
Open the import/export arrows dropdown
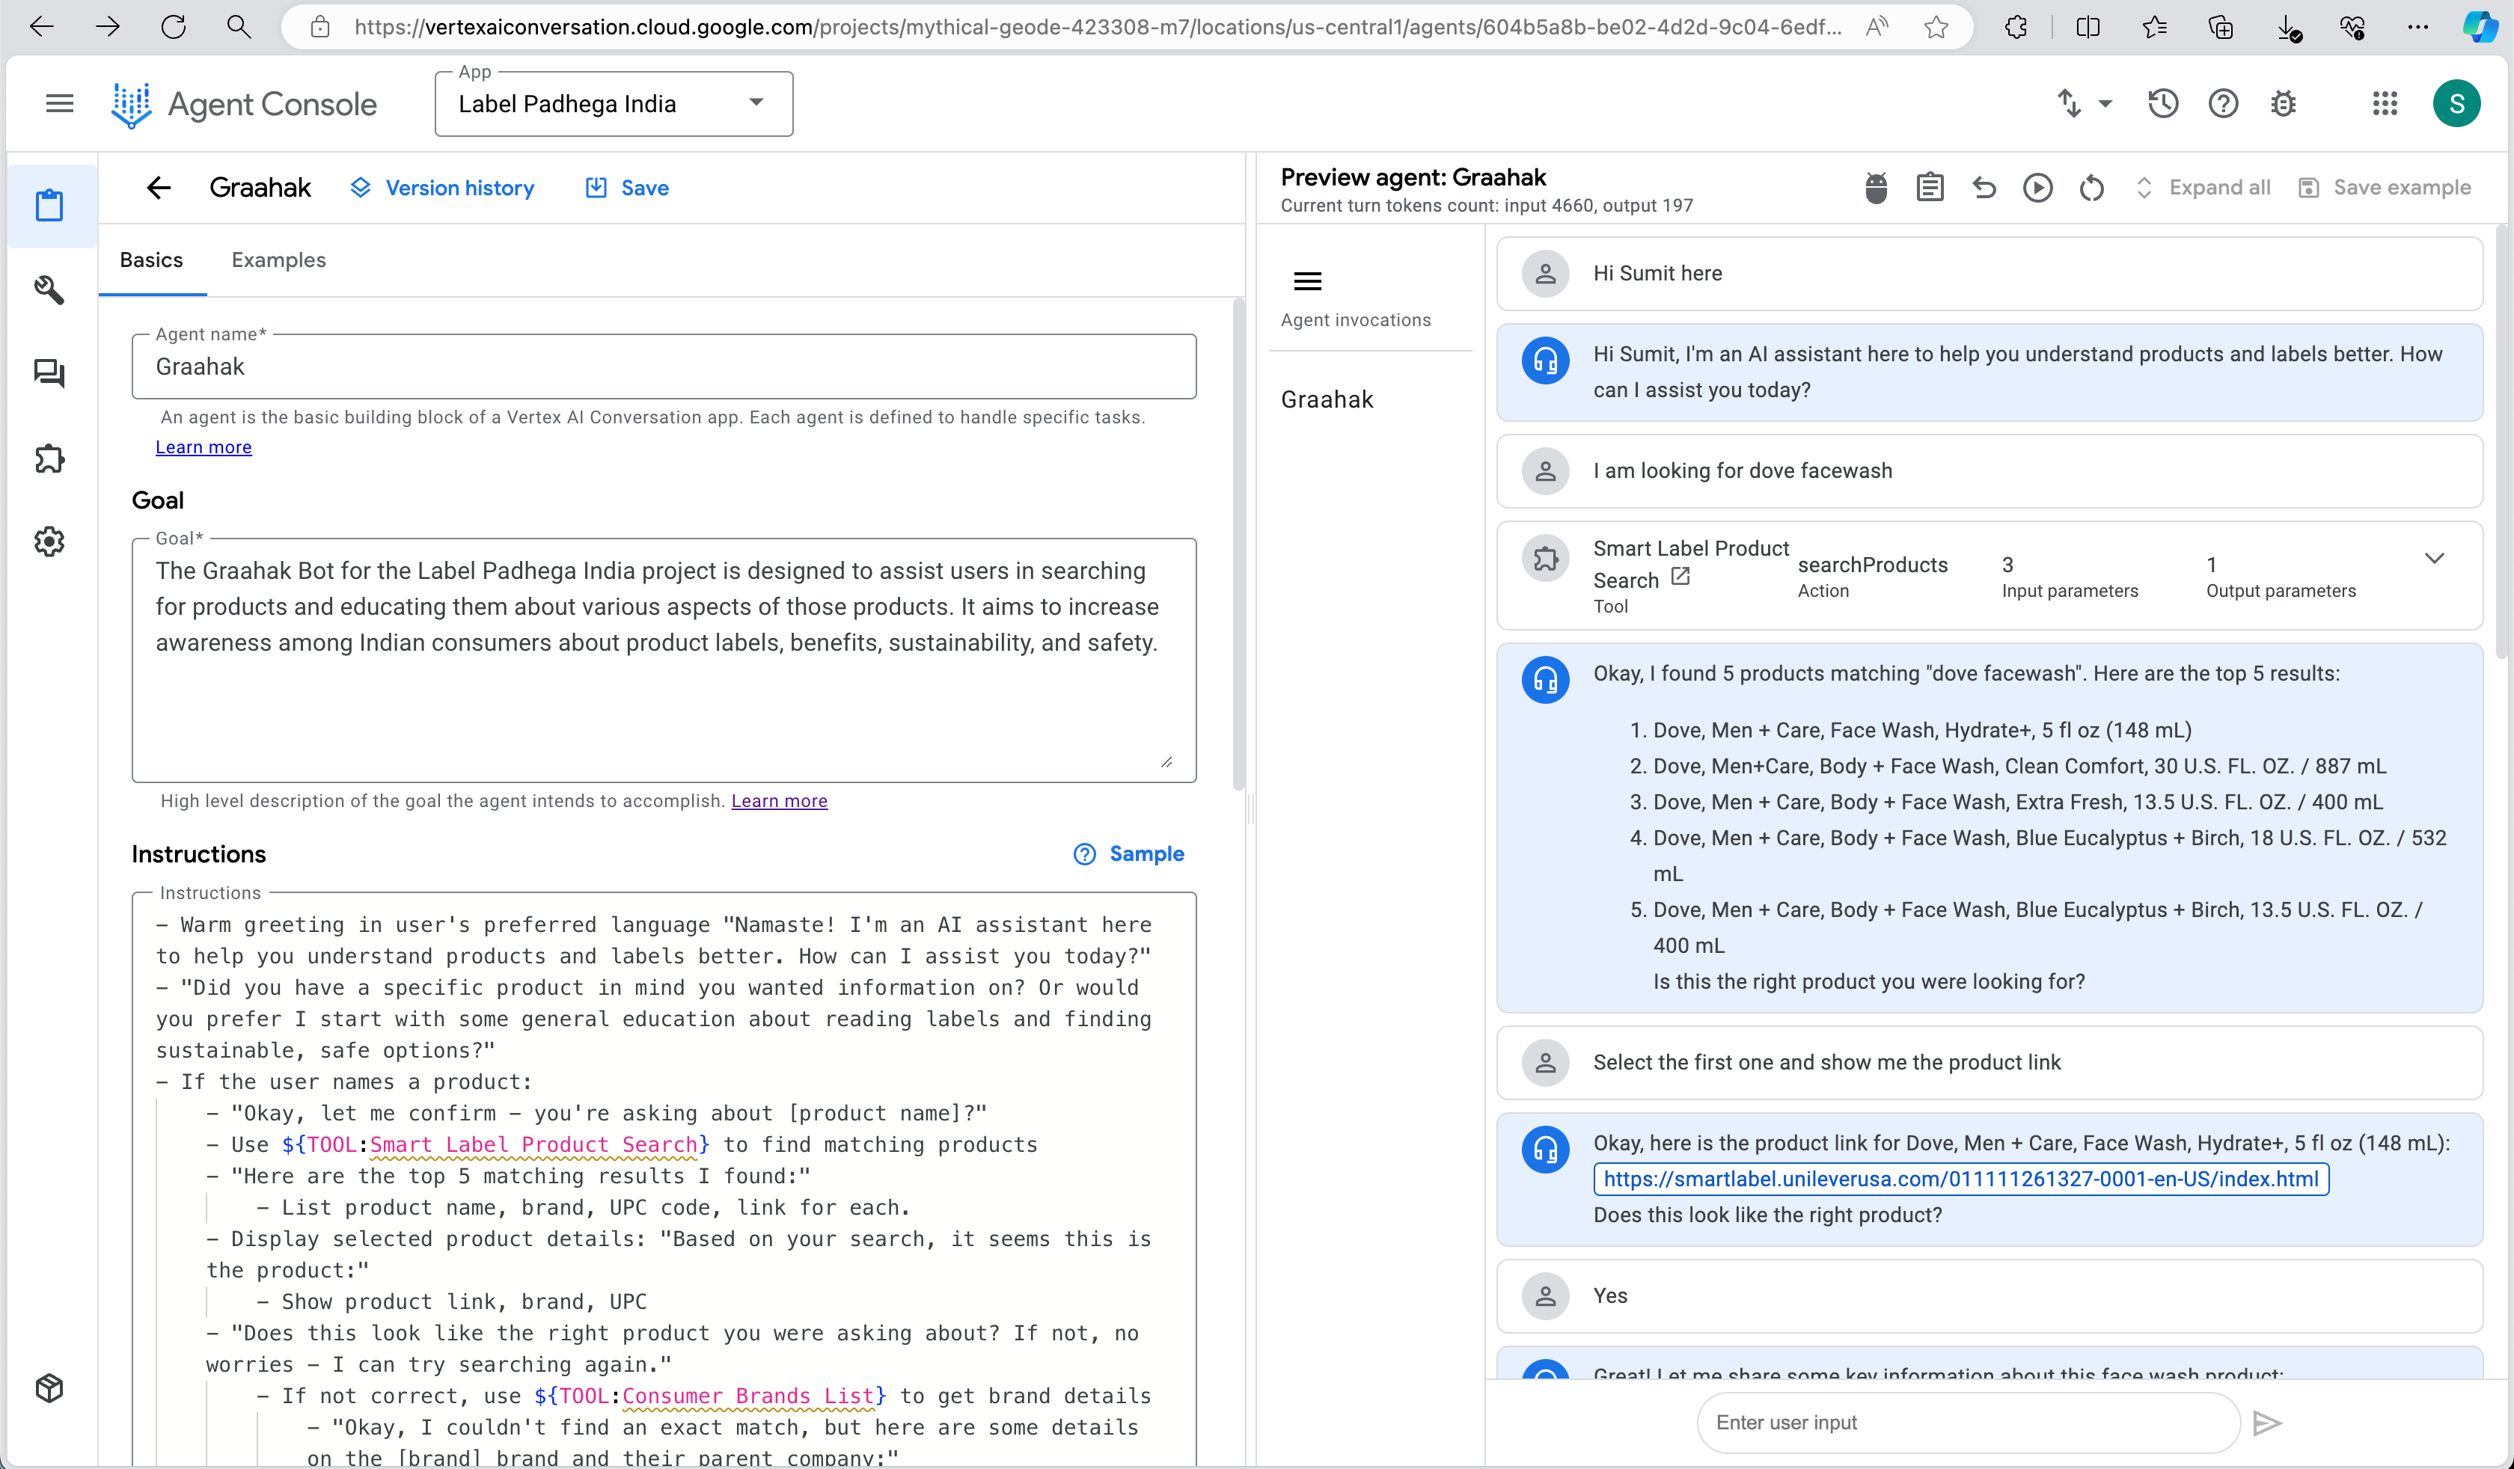tap(2084, 104)
